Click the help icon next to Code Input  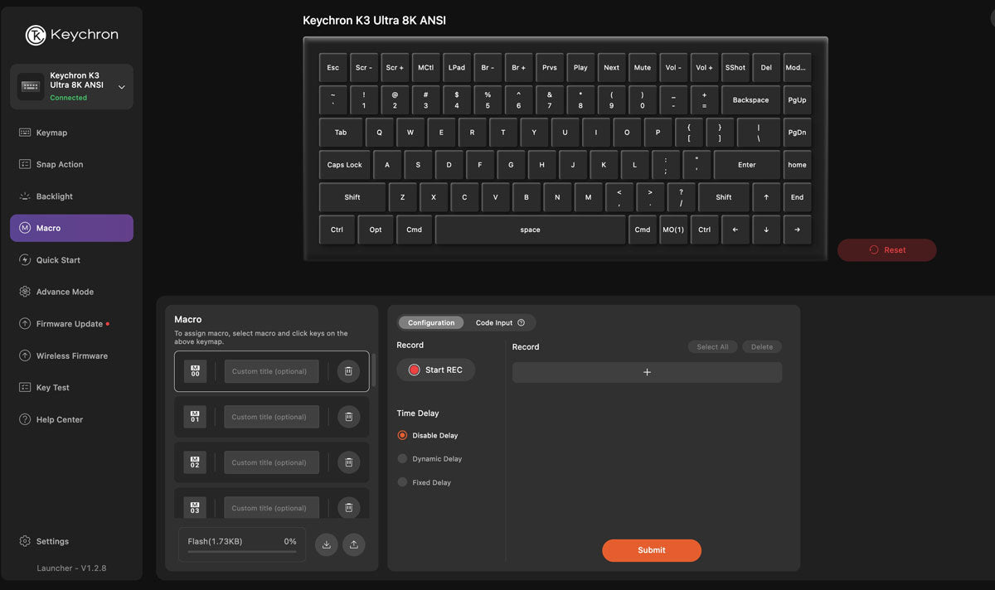pyautogui.click(x=521, y=323)
